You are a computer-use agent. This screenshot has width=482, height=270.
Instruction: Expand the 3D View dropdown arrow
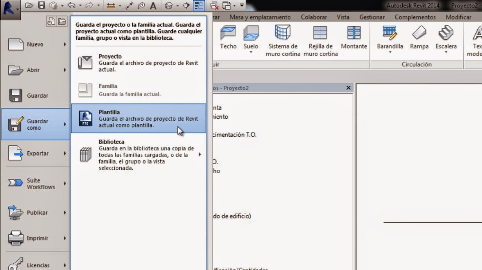click(x=177, y=6)
